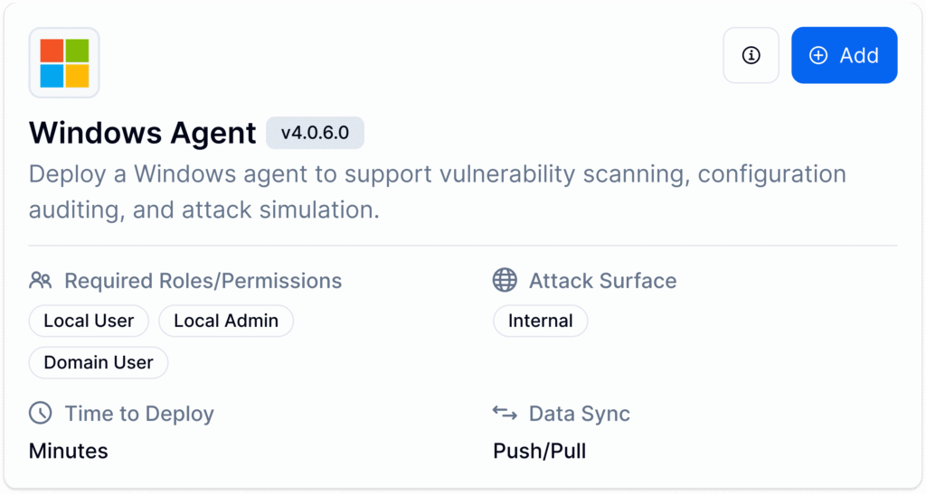Click the Time to Deploy clock icon
This screenshot has width=926, height=494.
click(x=41, y=414)
